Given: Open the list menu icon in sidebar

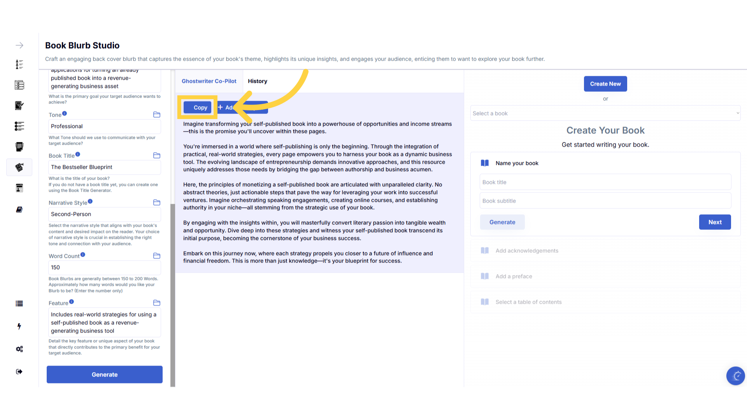Looking at the screenshot, I should pos(19,304).
